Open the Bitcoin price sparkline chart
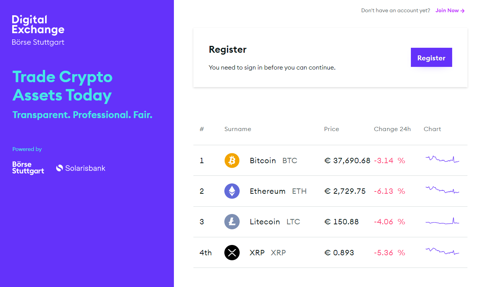Screen dimensions: 477x287 [x=442, y=159]
